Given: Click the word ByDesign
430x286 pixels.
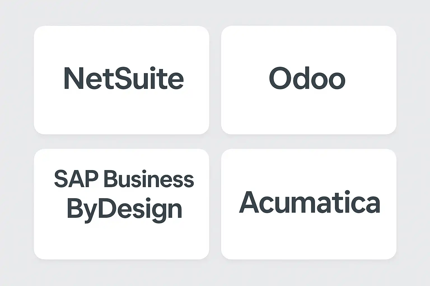Looking at the screenshot, I should [x=124, y=209].
